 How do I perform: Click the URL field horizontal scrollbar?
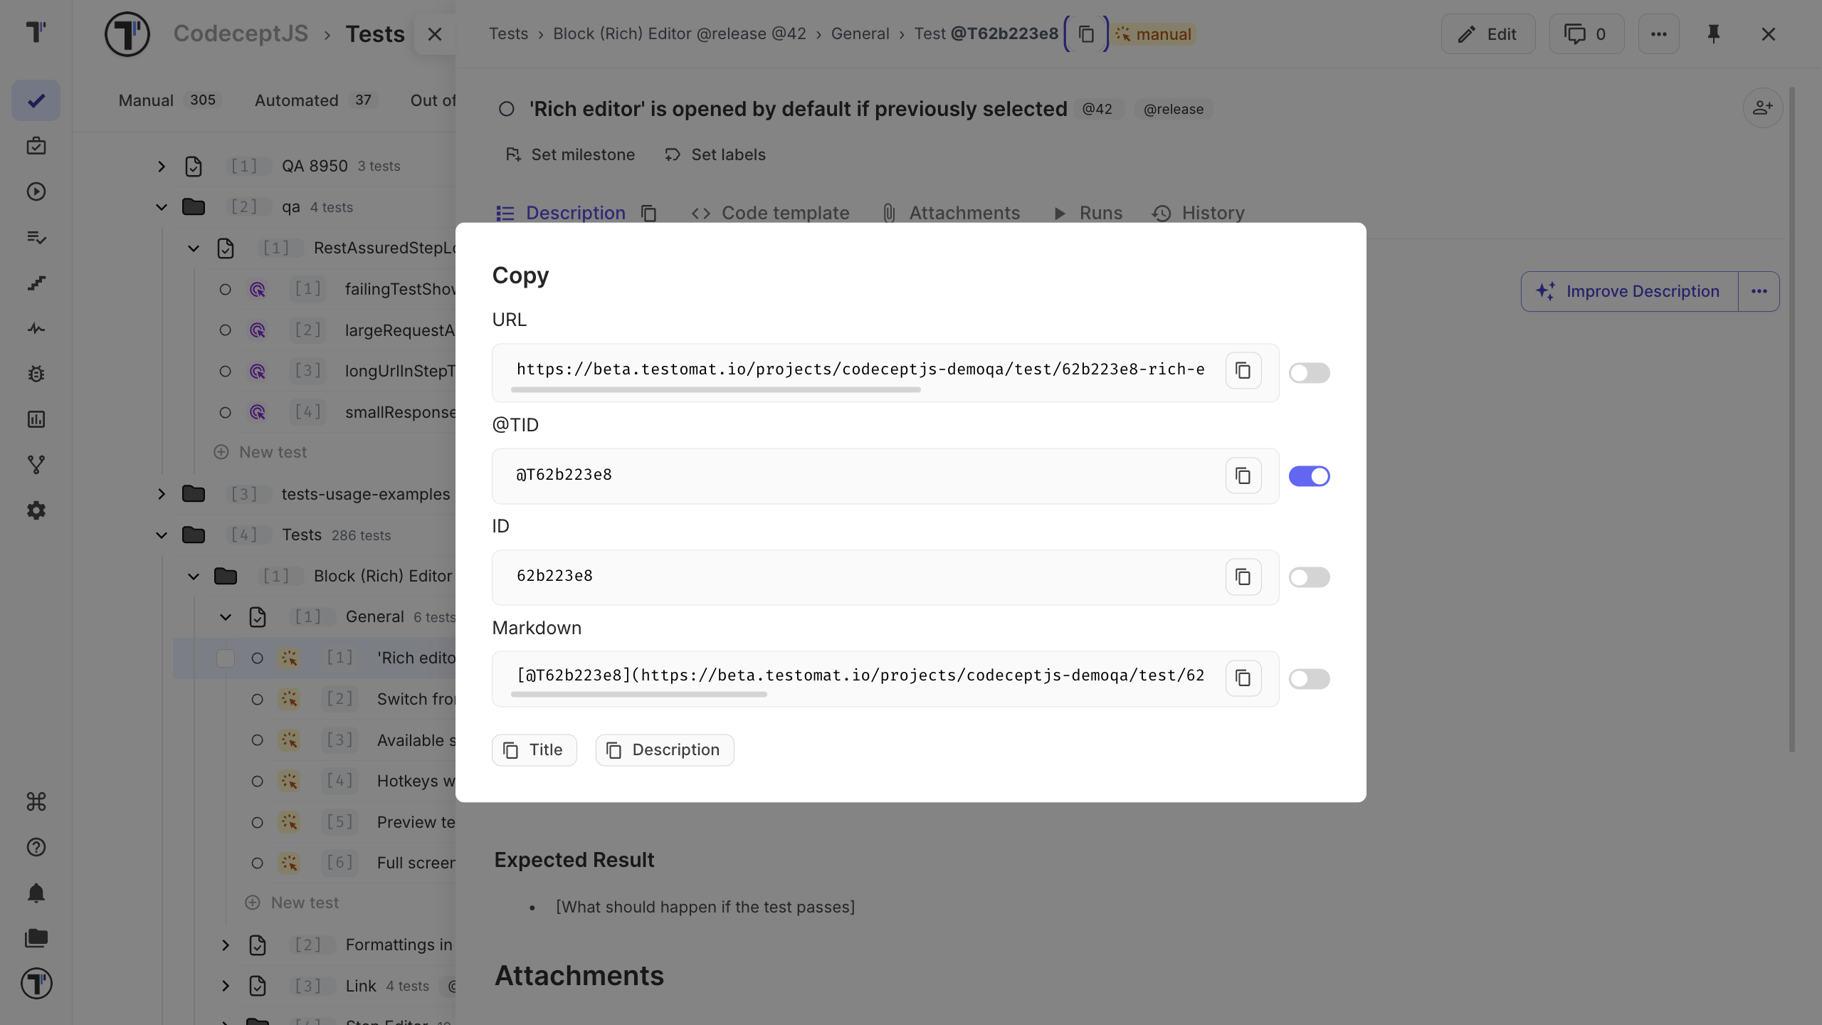click(x=715, y=390)
